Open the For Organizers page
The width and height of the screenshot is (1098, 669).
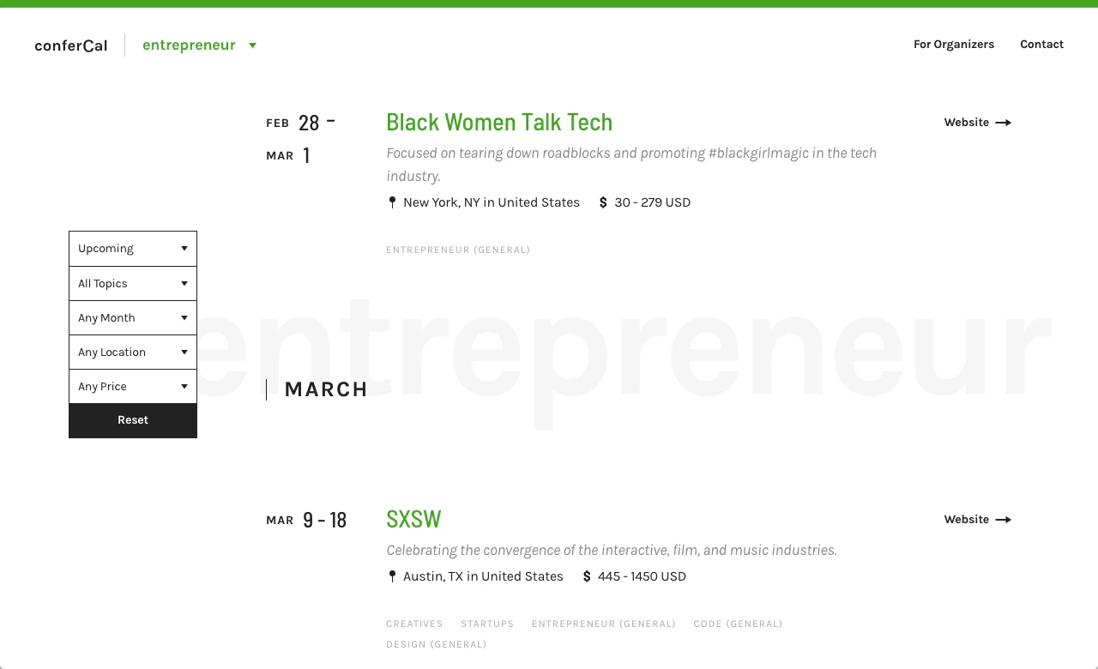point(954,45)
